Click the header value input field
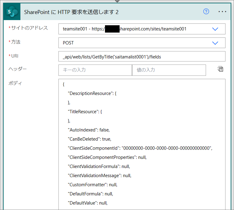Viewport: 234px width, 210px height. pyautogui.click(x=169, y=70)
